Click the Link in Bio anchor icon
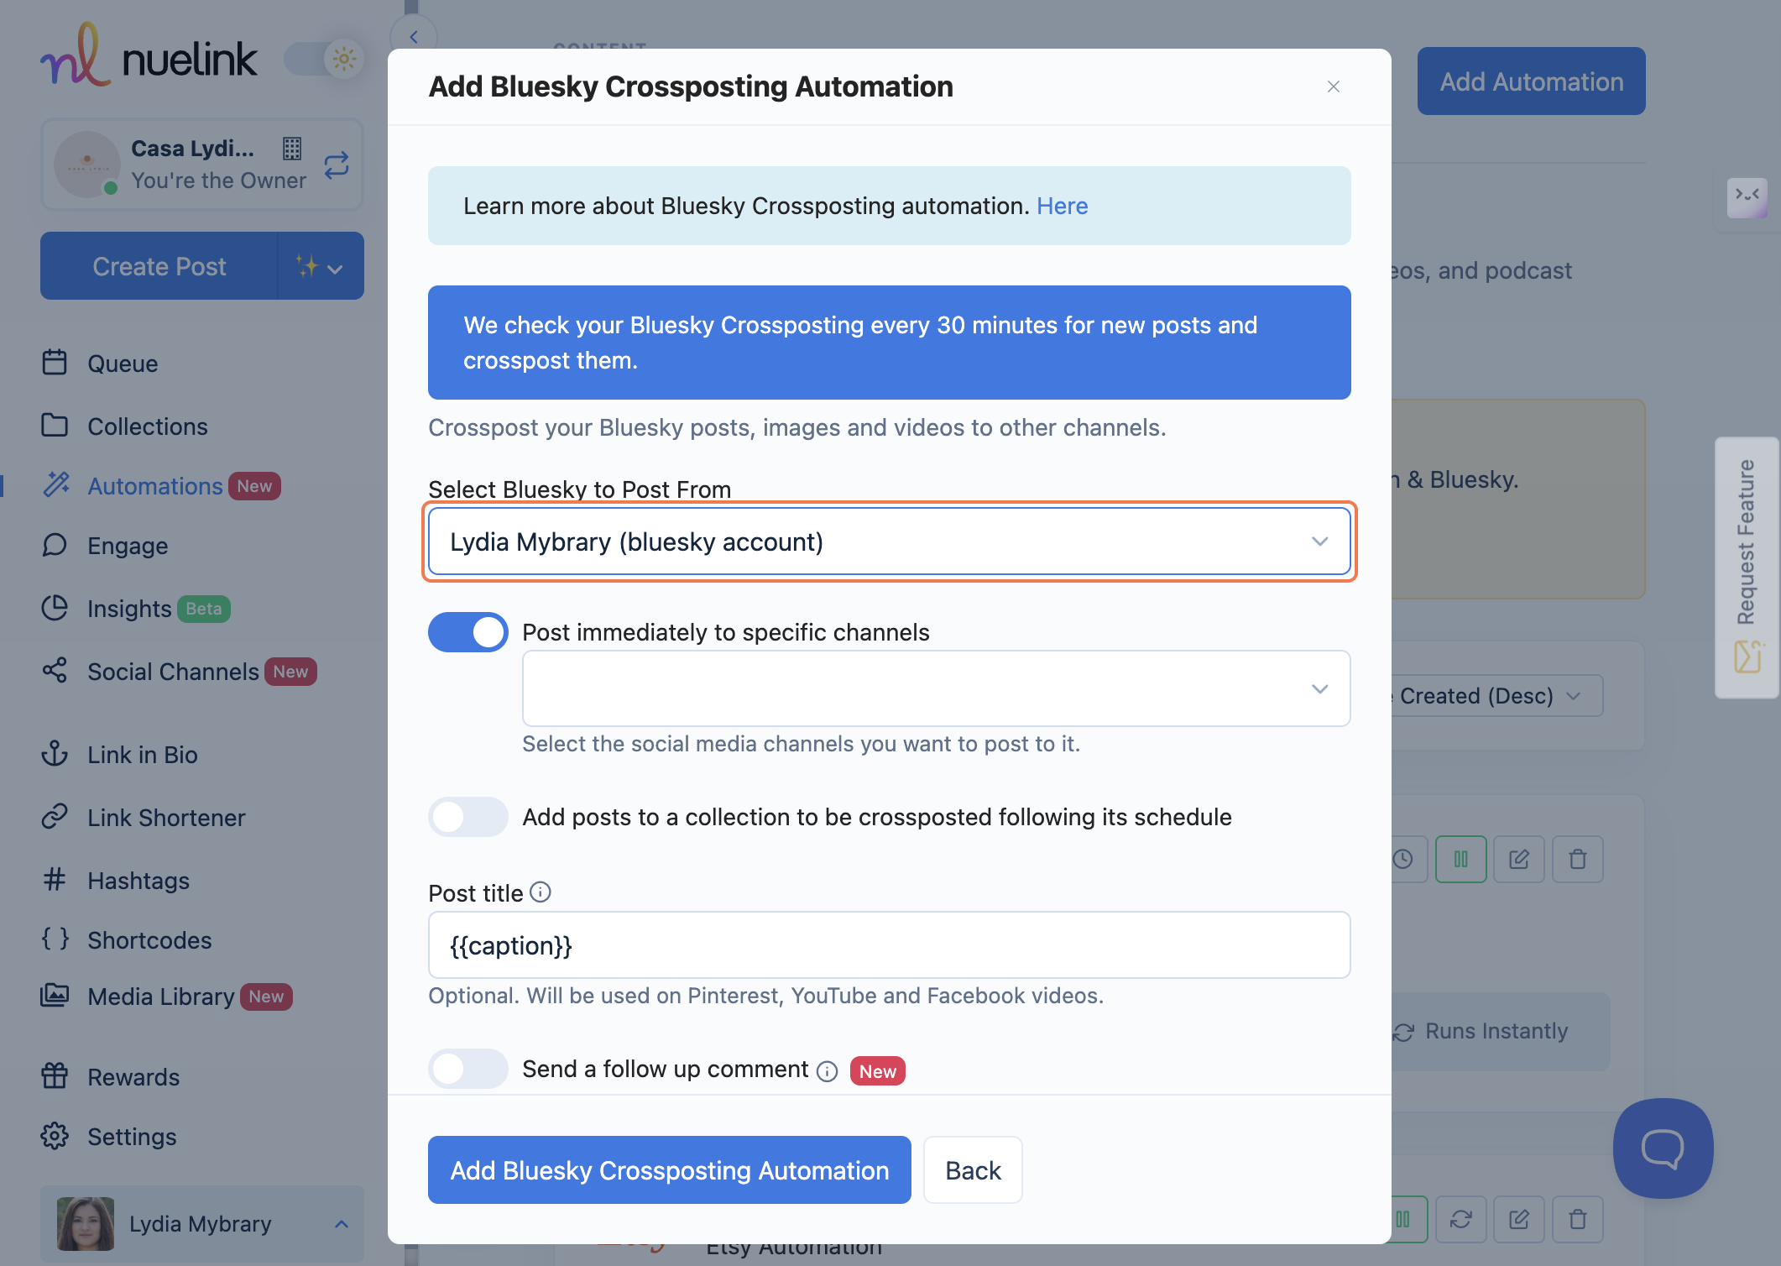Viewport: 1781px width, 1266px height. [55, 753]
